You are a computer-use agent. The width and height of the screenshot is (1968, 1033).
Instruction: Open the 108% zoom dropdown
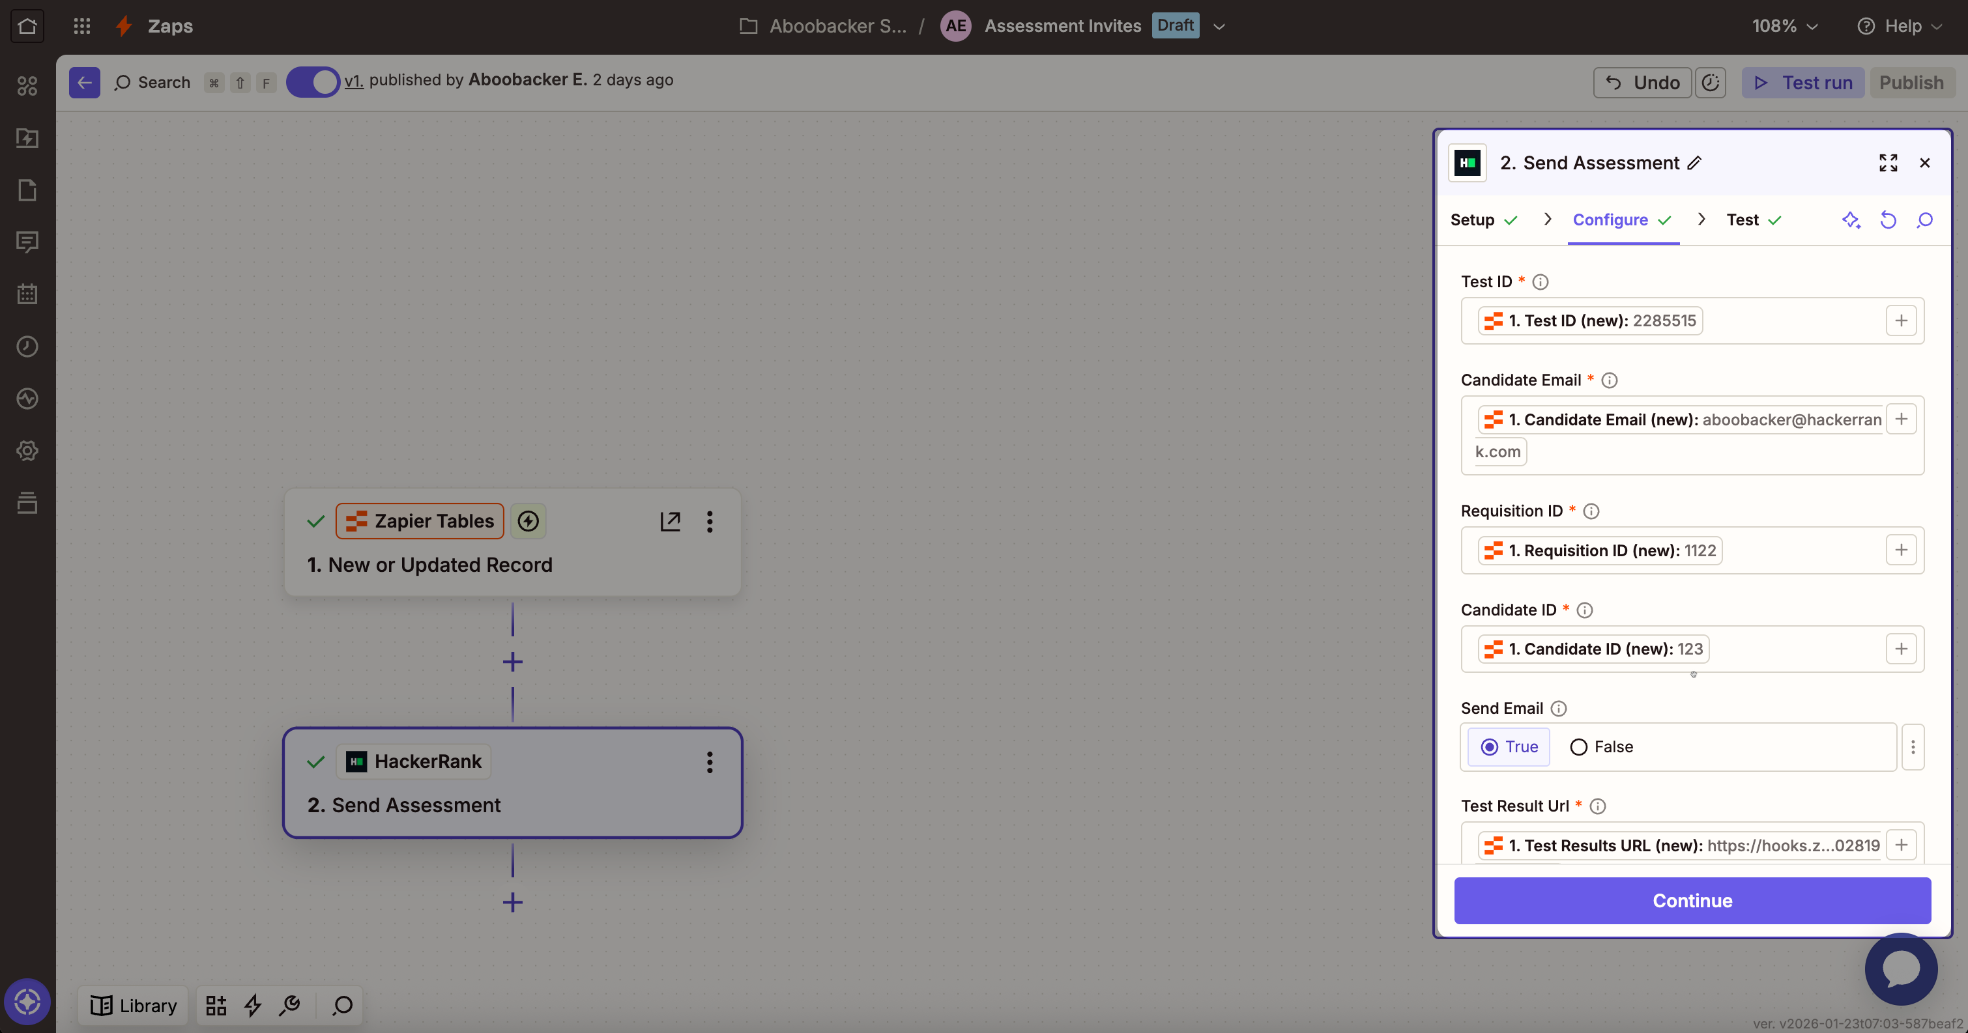coord(1784,26)
